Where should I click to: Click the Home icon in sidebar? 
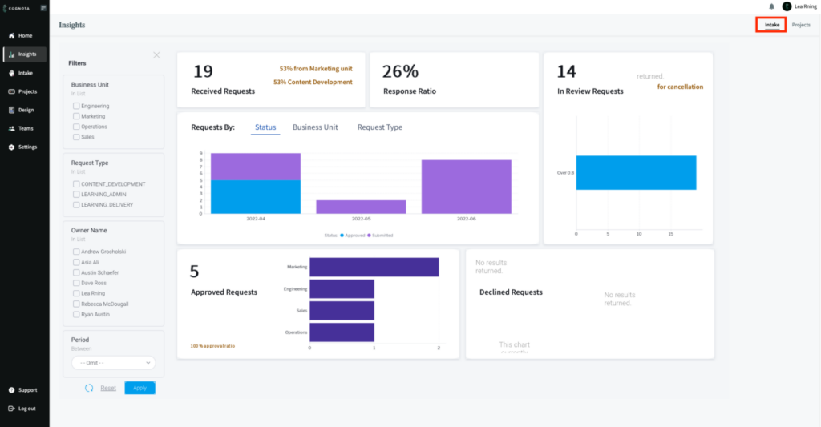coord(11,36)
